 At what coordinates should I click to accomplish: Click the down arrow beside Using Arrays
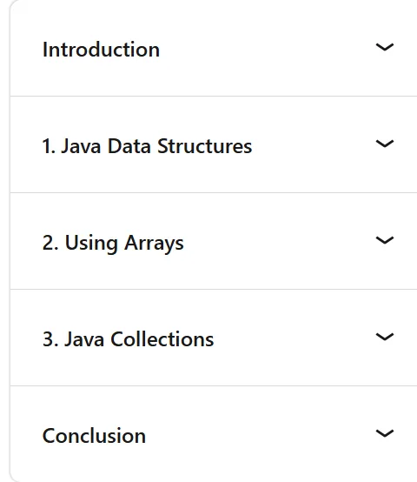385,240
